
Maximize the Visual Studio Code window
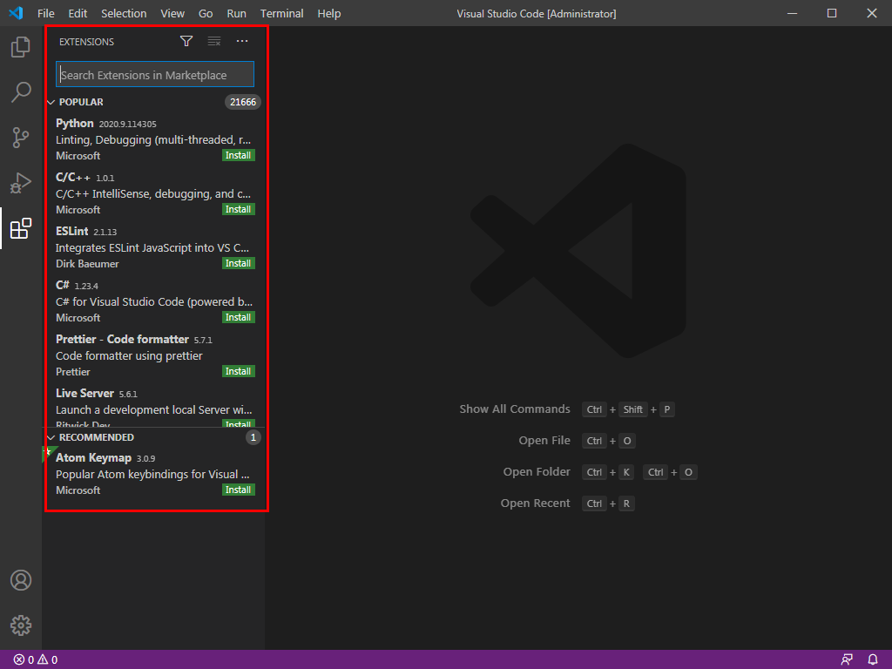pos(832,13)
